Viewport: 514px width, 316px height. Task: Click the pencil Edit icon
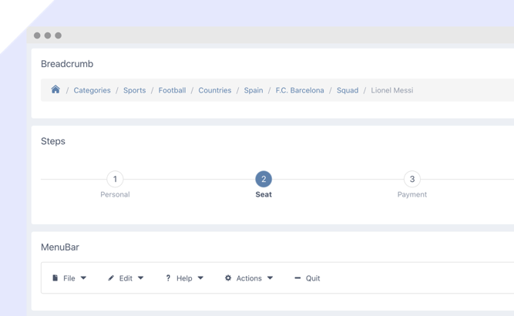pos(111,278)
